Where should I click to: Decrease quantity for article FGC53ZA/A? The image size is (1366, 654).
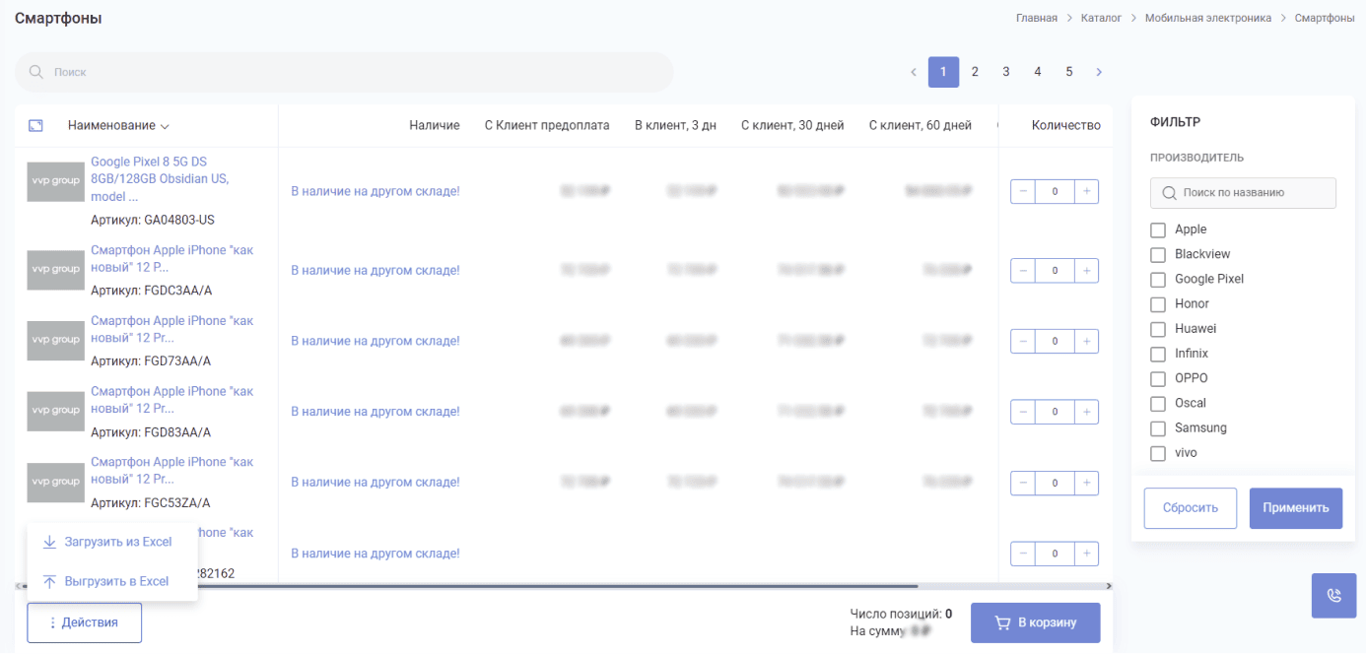(x=1023, y=483)
